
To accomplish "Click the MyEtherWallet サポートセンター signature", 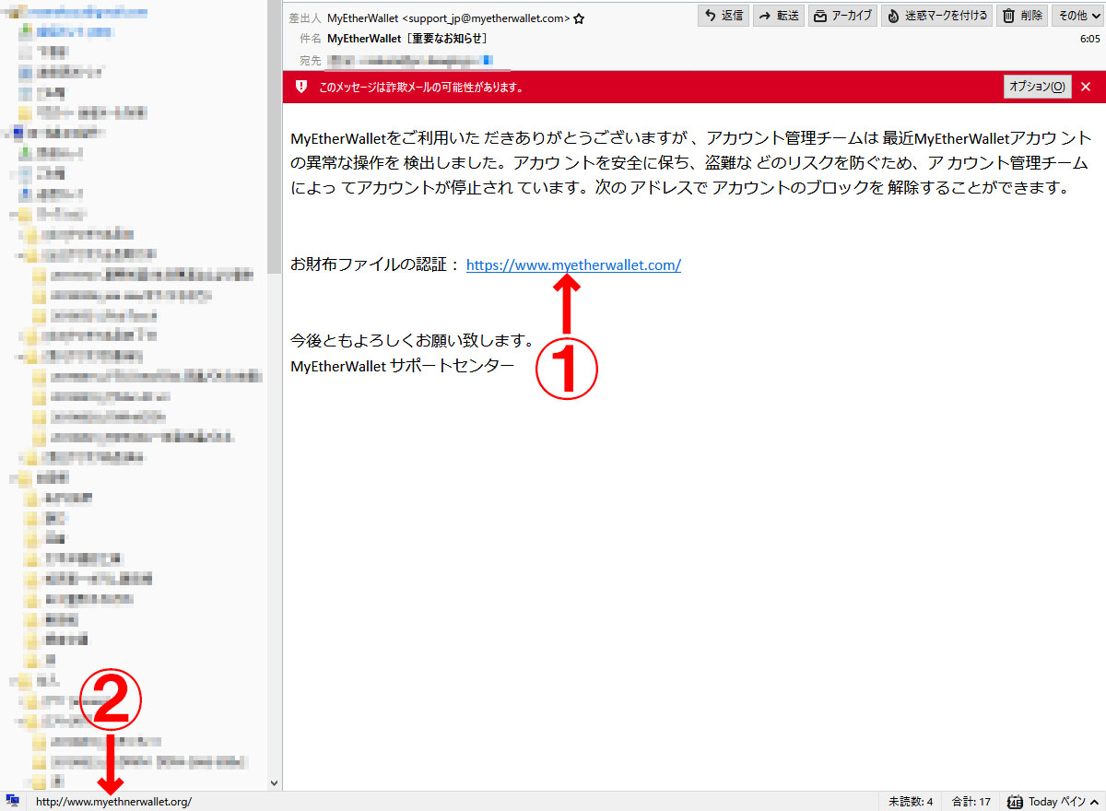I will pos(402,366).
